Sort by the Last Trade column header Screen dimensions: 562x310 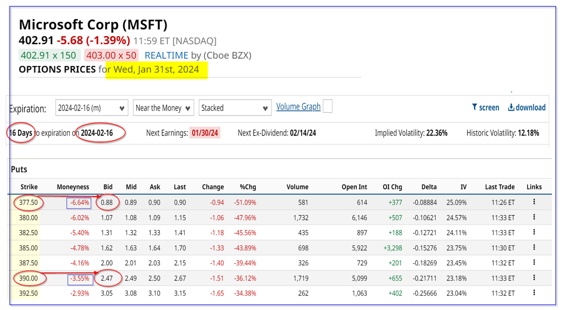pos(499,187)
